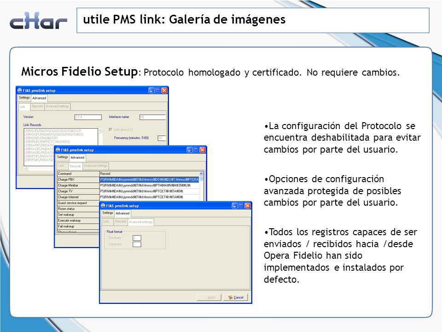The height and width of the screenshot is (332, 442).
Task: Click the Frecuency minutes input field
Action: 162,138
